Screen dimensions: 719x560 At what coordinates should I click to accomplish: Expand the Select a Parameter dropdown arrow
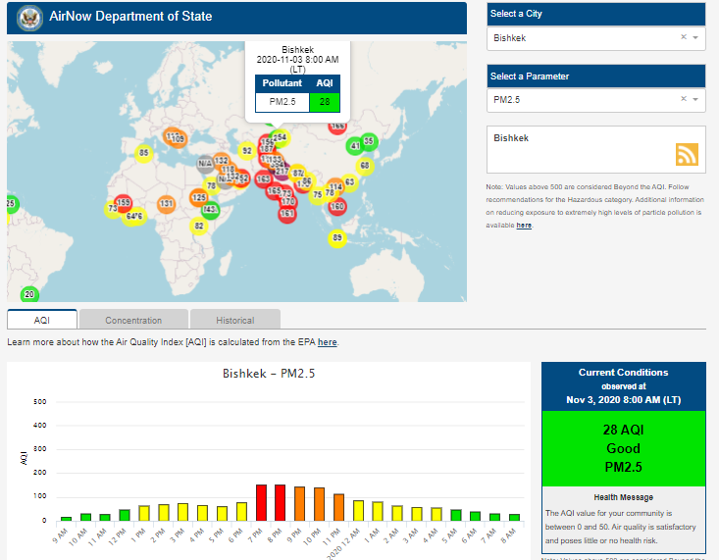(695, 100)
